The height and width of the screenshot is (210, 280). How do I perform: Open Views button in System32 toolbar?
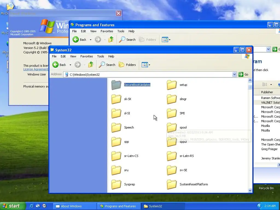tap(146, 65)
